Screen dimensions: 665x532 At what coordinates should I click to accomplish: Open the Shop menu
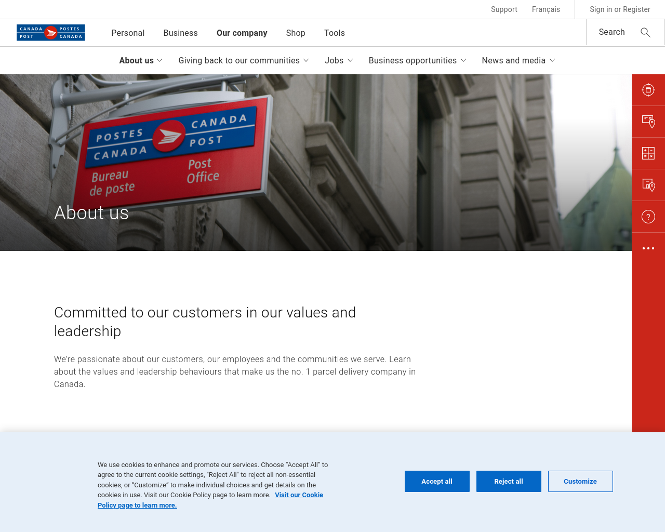(x=296, y=33)
